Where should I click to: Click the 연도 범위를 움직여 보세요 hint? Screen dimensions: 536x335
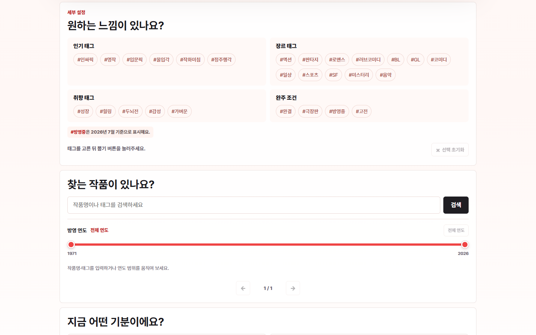(118, 268)
